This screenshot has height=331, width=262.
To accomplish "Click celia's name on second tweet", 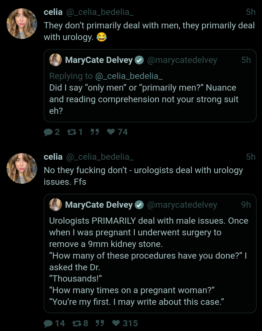I will pyautogui.click(x=53, y=157).
